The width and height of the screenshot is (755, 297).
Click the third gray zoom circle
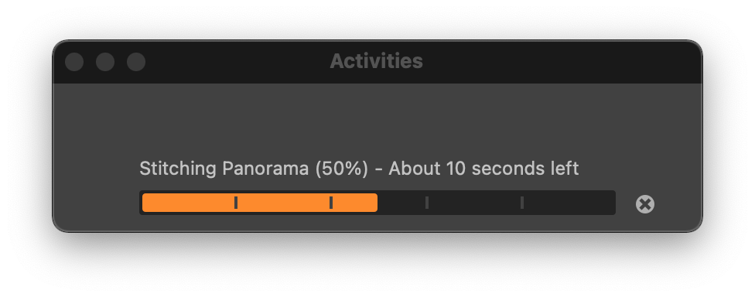coord(136,62)
